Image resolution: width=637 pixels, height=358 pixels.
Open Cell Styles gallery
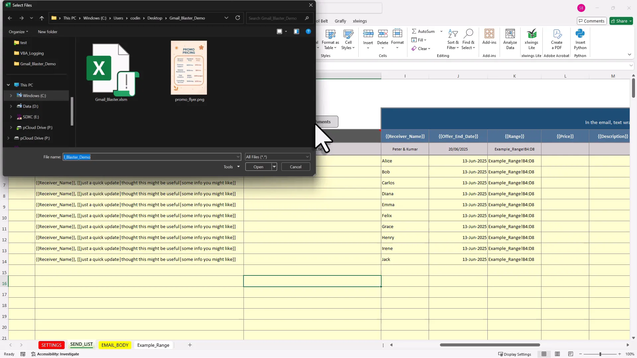[348, 39]
